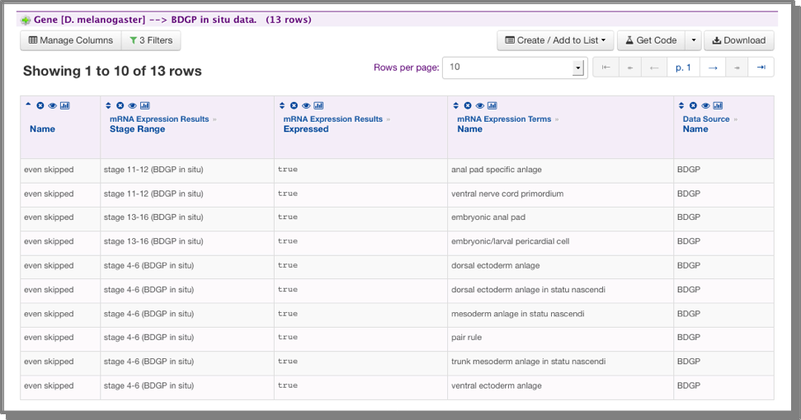This screenshot has height=420, width=801.
Task: Click 'even skipped' in the anal pad specific anlage row
Action: pyautogui.click(x=49, y=170)
